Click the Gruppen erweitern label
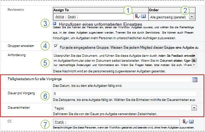The height and width of the screenshot is (132, 205). pyautogui.click(x=21, y=46)
